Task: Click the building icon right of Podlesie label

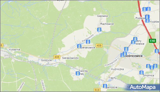Action: click(147, 17)
